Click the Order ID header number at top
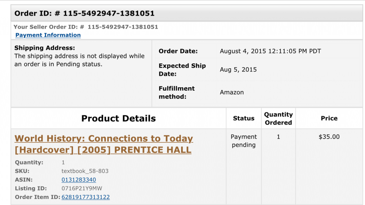Image resolution: width=365 pixels, height=205 pixels. coord(109,14)
